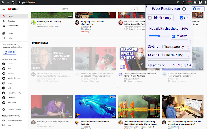Bookmark this page with star icon

[183, 2]
